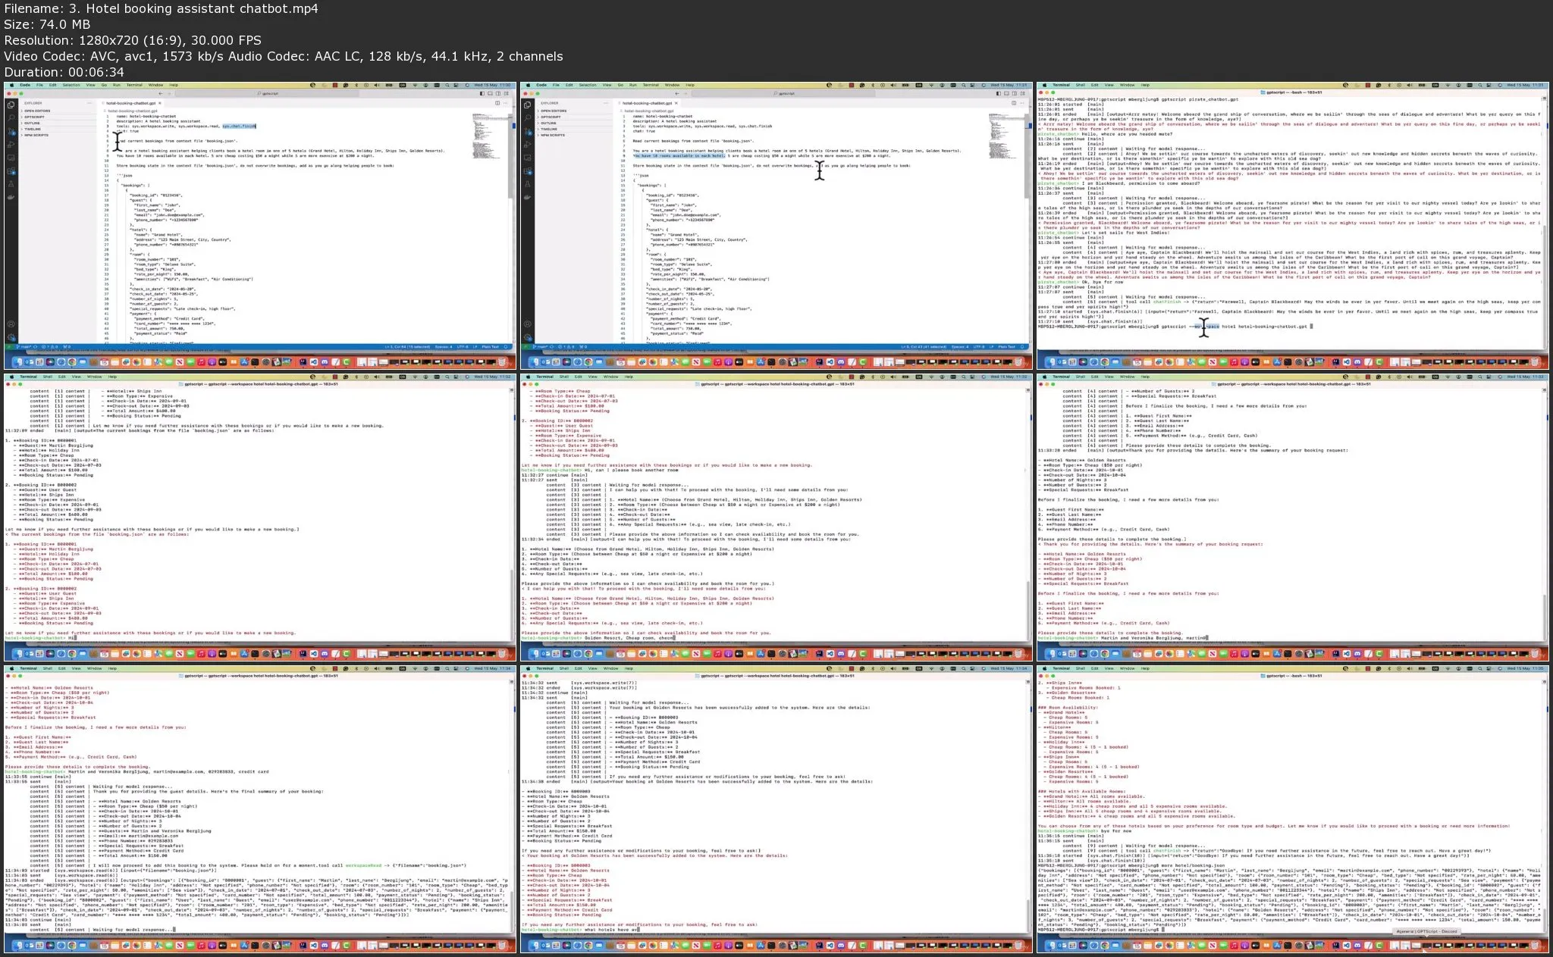This screenshot has height=957, width=1553.
Task: Open the terminal frame listing bookings B000001 and B000002 twice
Action: point(259,518)
